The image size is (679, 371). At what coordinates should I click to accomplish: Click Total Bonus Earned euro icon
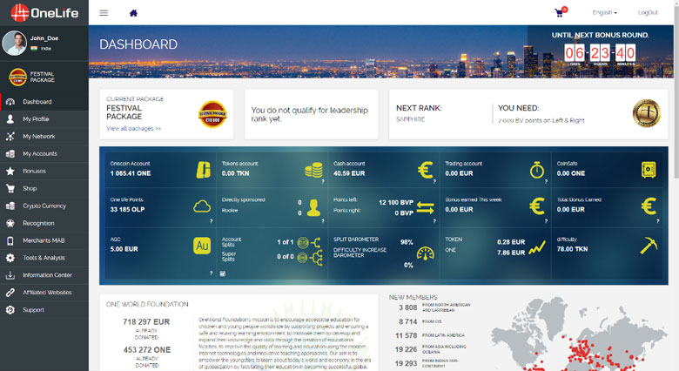coord(649,206)
